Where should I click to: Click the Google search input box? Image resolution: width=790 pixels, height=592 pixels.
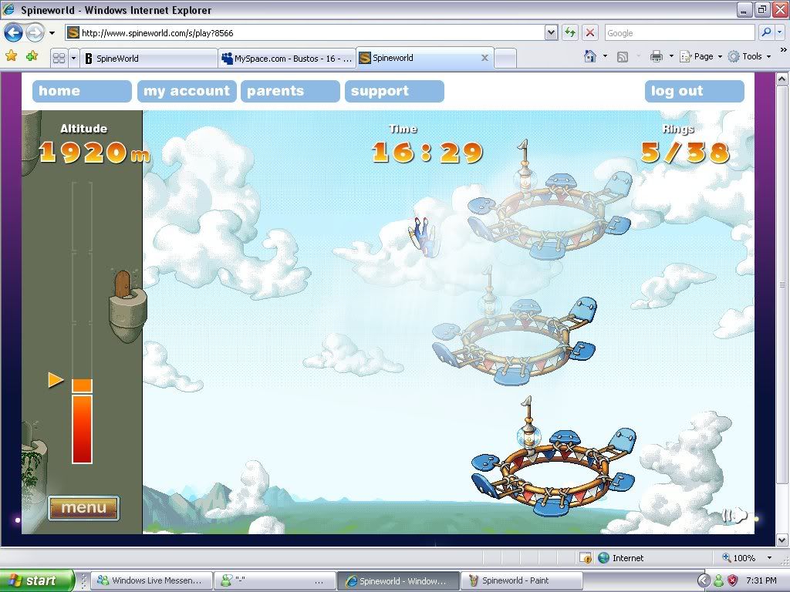point(680,33)
